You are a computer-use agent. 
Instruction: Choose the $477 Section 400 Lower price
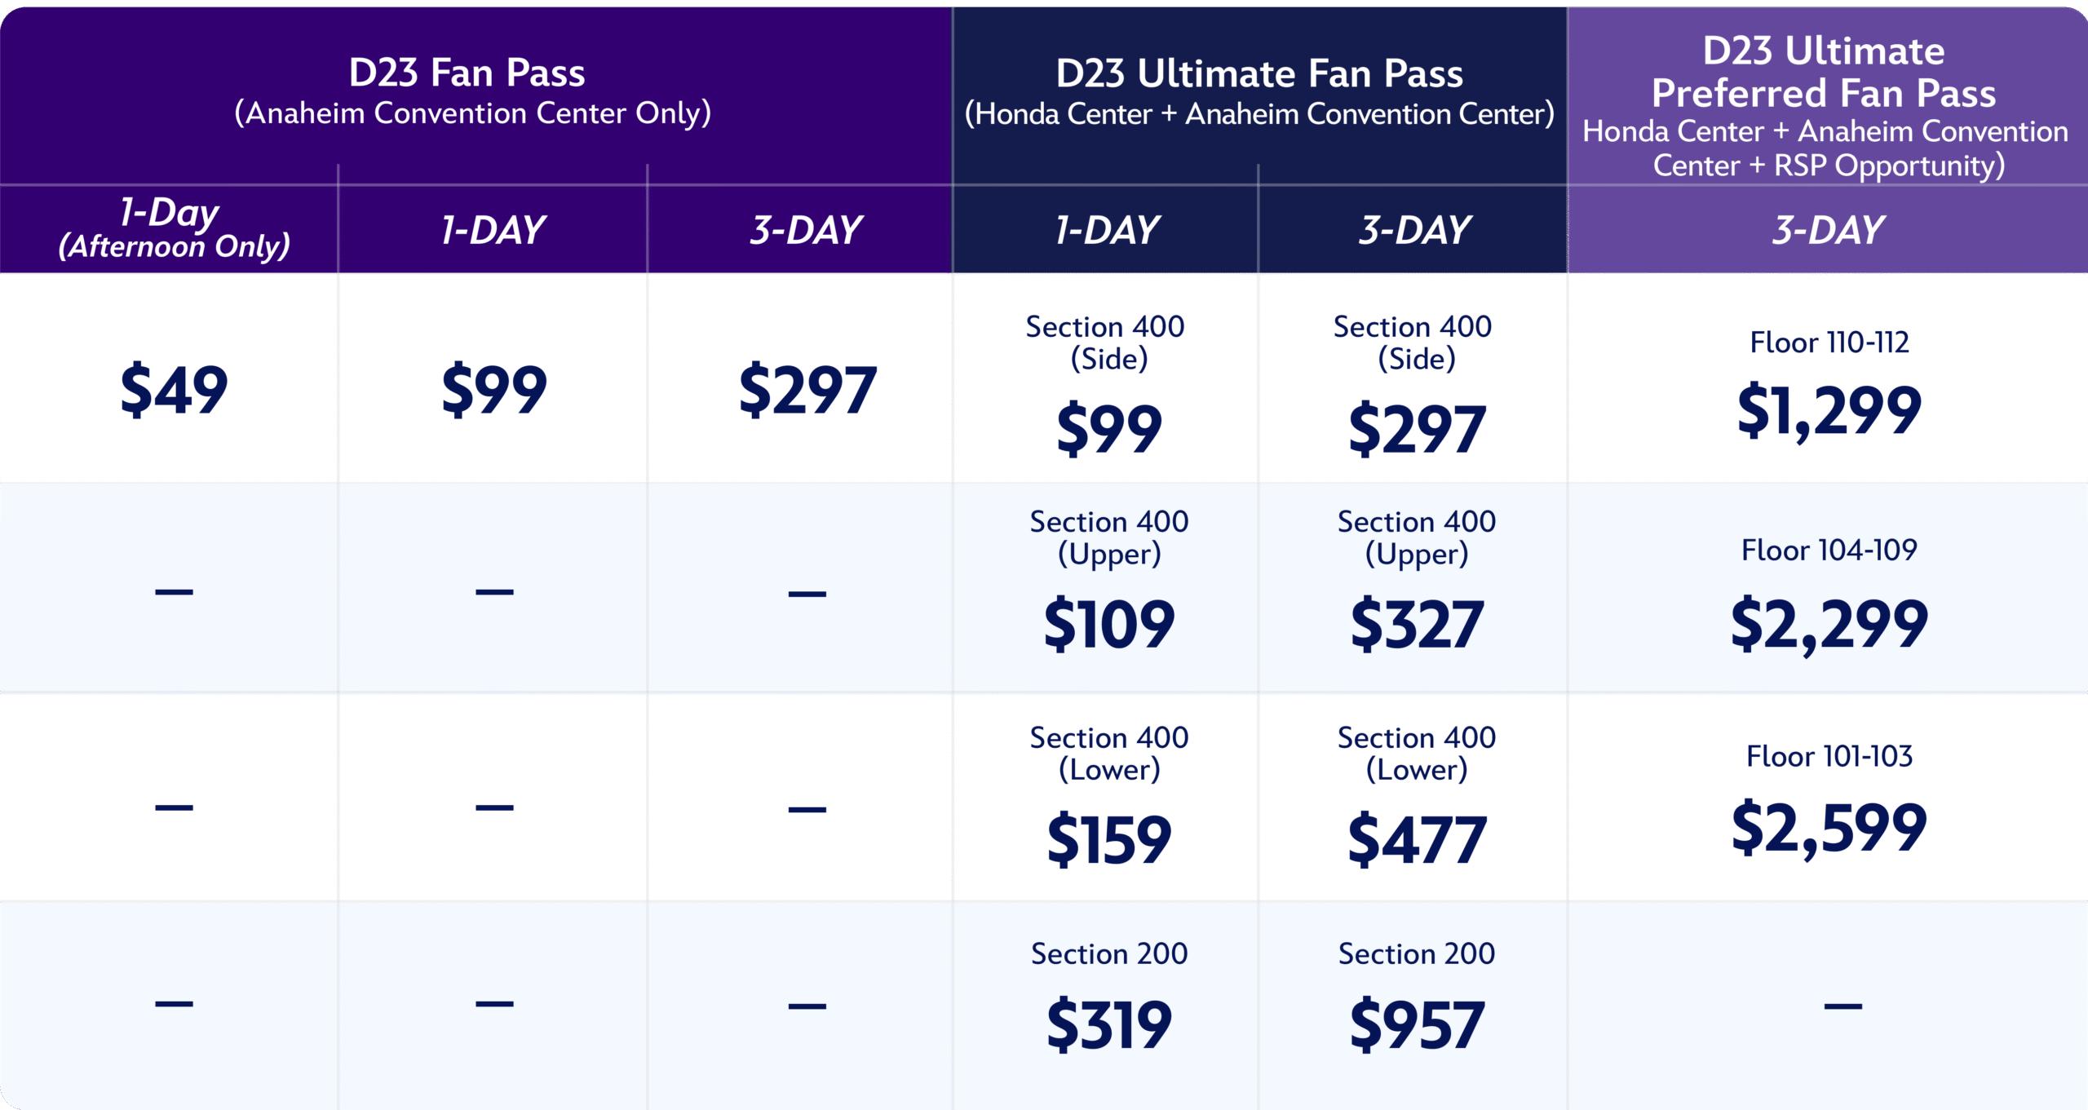tap(1417, 840)
